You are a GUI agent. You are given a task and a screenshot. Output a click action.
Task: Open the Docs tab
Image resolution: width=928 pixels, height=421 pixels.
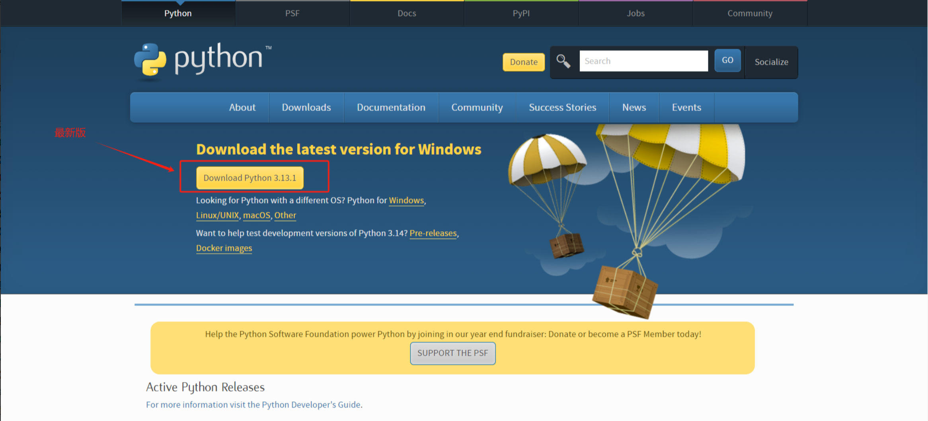point(407,13)
